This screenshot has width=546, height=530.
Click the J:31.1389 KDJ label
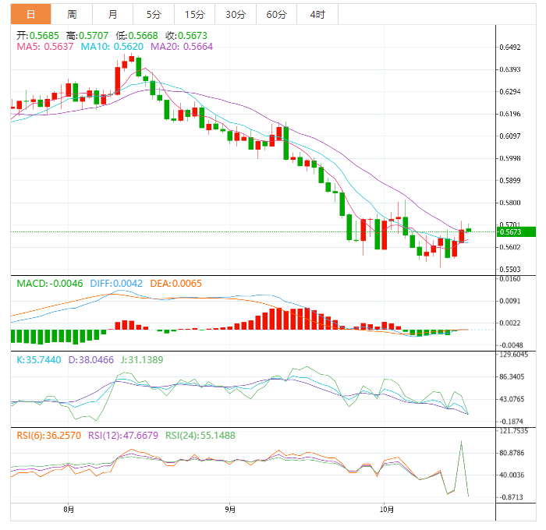(x=142, y=359)
